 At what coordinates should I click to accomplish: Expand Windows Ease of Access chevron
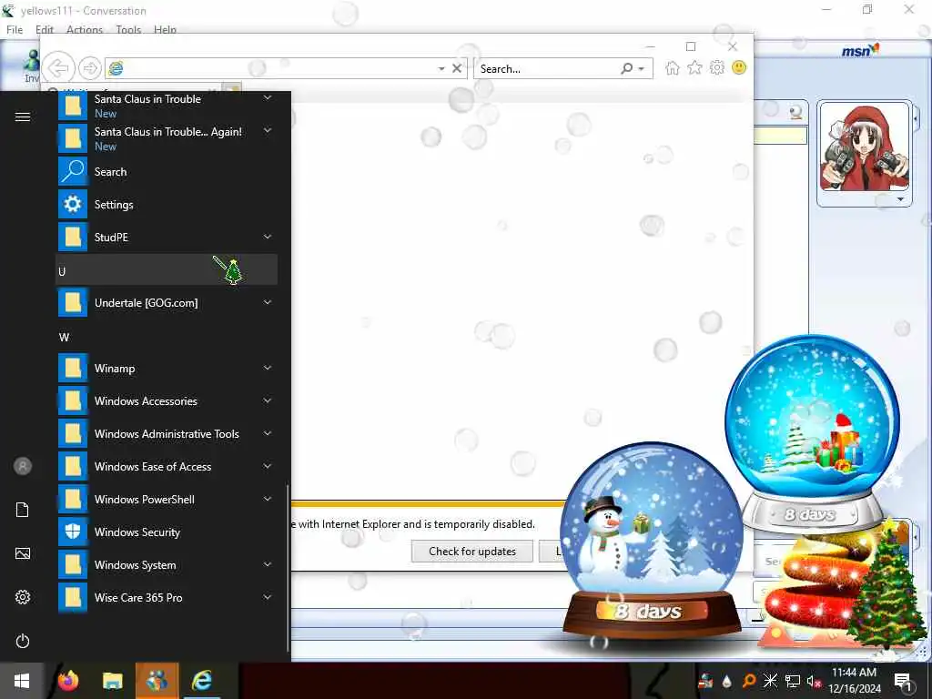pyautogui.click(x=268, y=466)
